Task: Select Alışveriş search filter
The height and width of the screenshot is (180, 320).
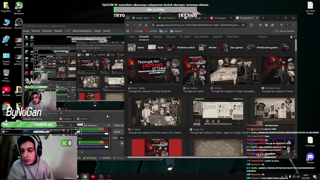Action: [x=171, y=37]
